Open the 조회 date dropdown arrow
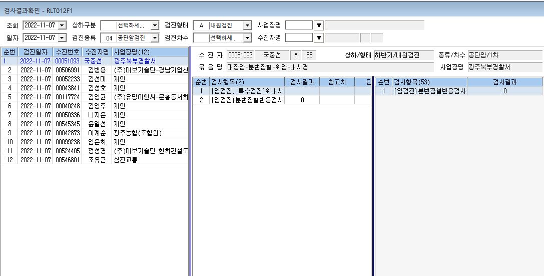 pyautogui.click(x=62, y=25)
